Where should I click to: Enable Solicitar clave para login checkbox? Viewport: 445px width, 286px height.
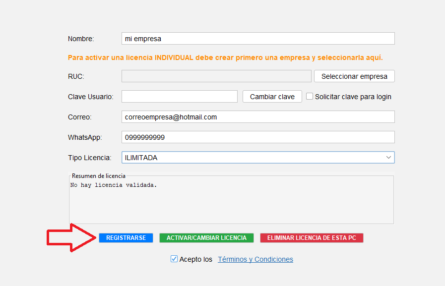point(310,97)
